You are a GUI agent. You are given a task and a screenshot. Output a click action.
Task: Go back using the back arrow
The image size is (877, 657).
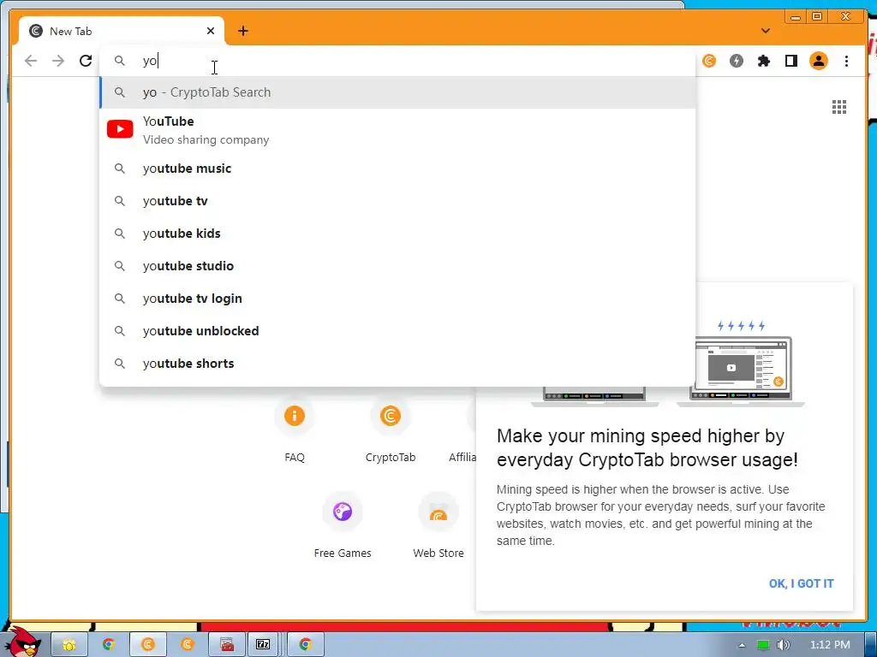[31, 61]
